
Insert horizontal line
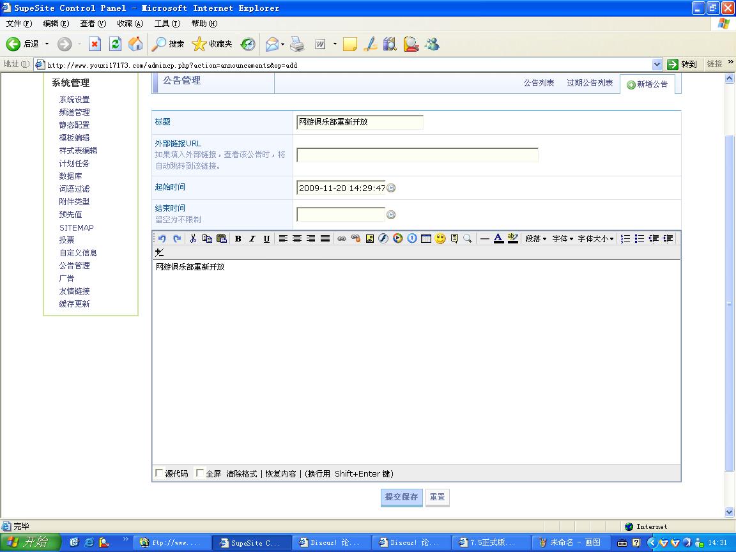click(x=485, y=238)
